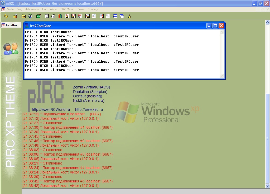Select the localhost switchbar button
Viewport: 270px width, 194px height.
[11, 25]
